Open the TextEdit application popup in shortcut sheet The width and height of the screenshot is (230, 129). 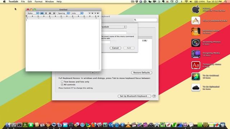click(x=114, y=27)
